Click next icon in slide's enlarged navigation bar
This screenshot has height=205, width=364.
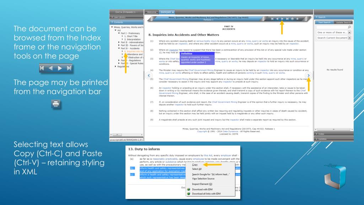(60, 68)
